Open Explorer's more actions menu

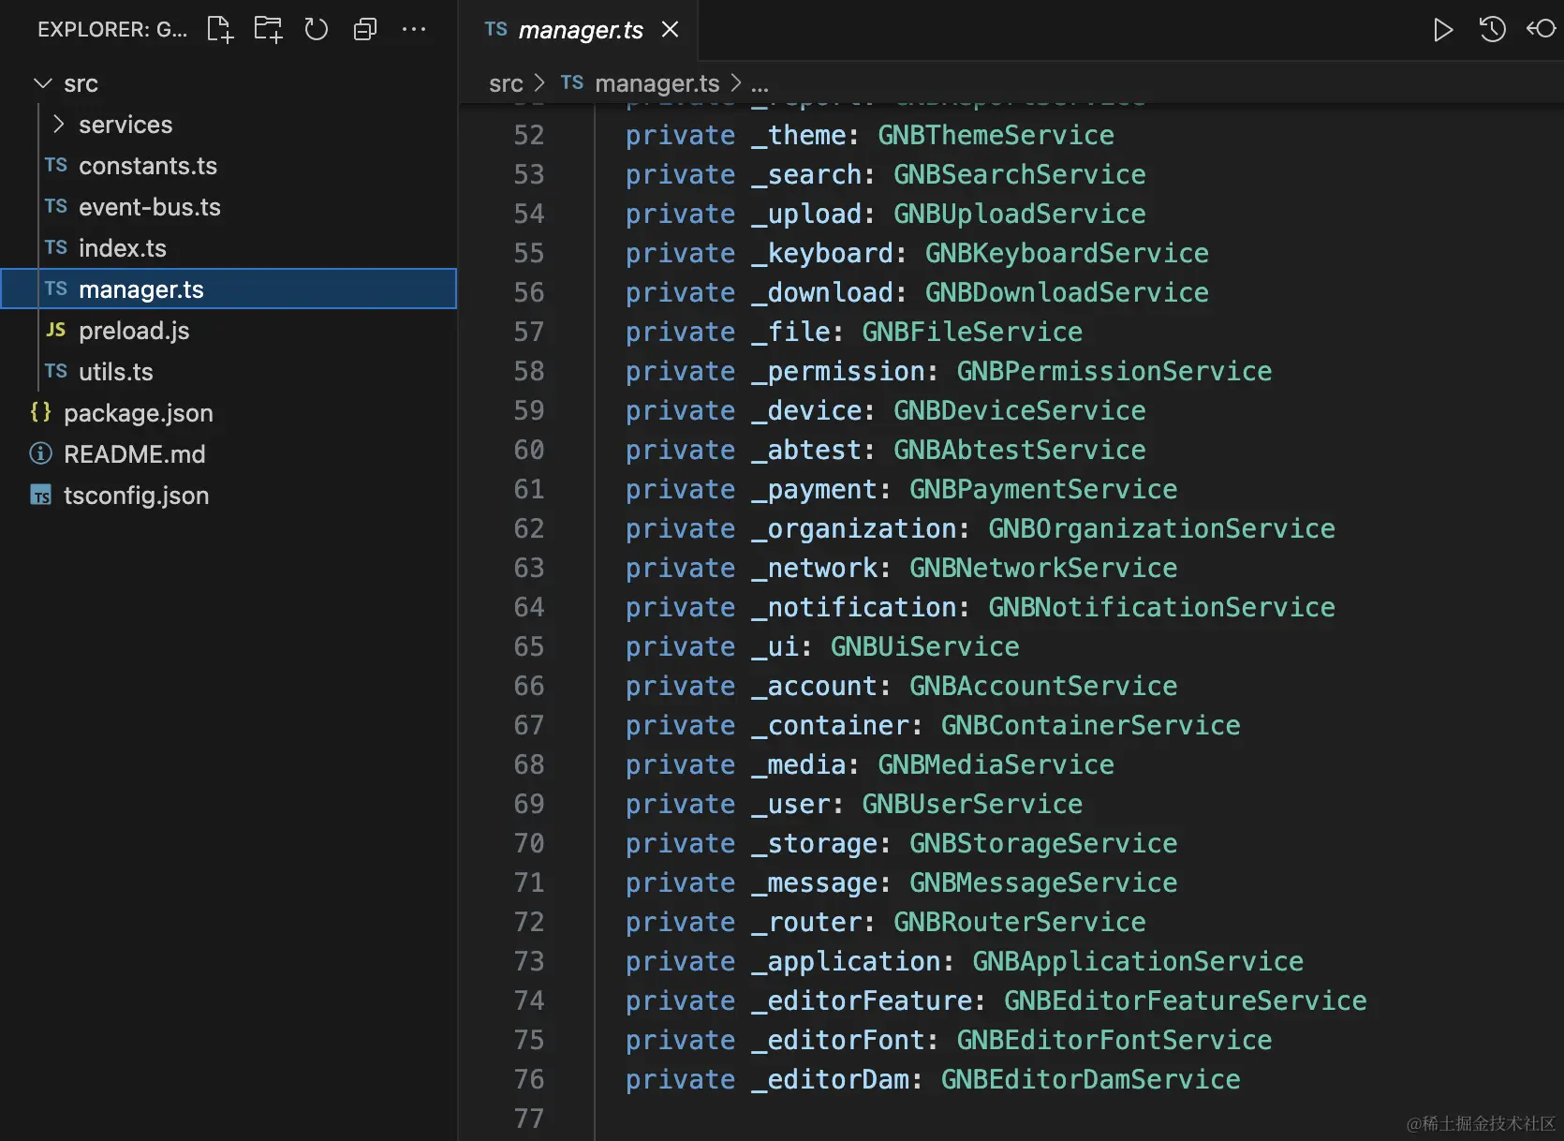tap(414, 29)
